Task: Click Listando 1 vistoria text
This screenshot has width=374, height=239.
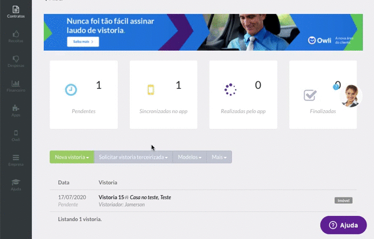Action: pos(80,219)
